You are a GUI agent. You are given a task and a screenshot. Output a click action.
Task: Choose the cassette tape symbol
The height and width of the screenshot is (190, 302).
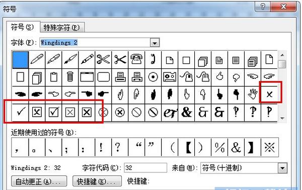[170, 77]
